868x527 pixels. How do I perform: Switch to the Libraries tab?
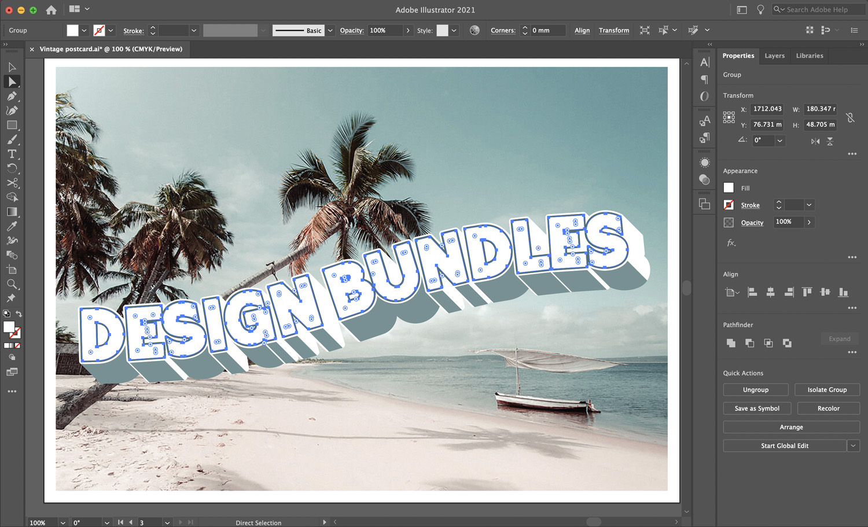point(809,56)
